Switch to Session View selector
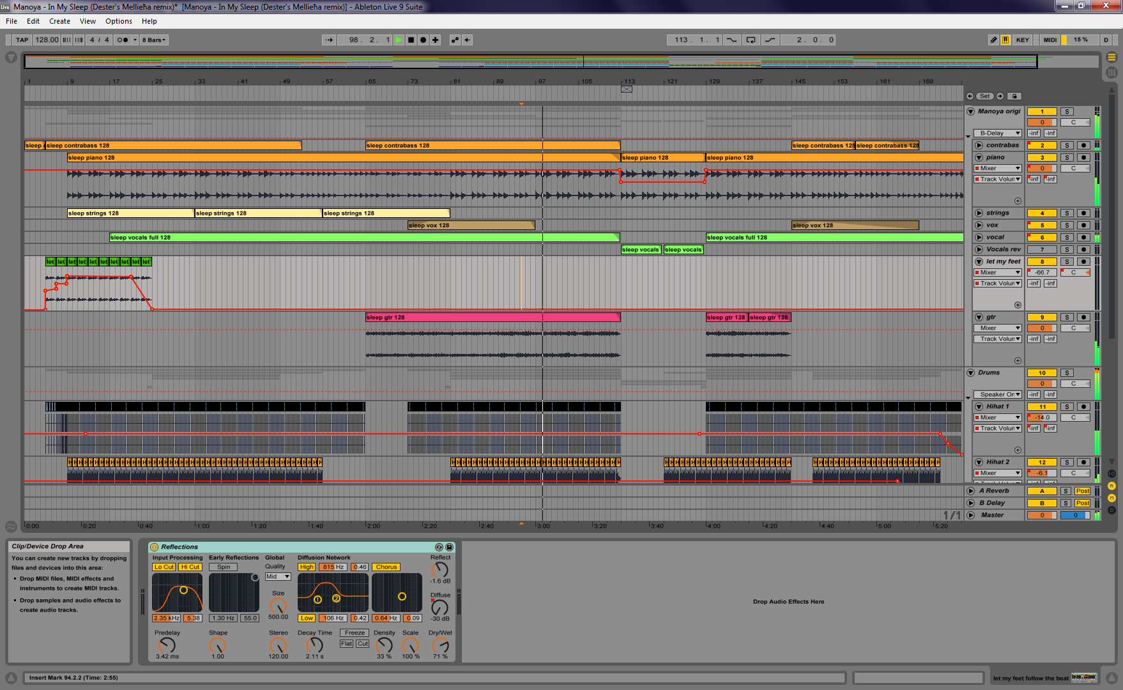 click(1112, 72)
